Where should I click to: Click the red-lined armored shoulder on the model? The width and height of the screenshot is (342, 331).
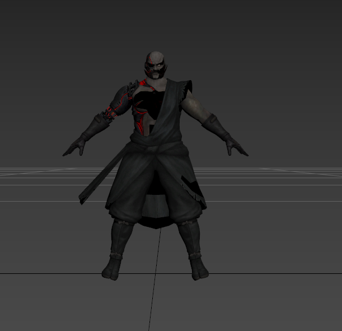point(122,99)
